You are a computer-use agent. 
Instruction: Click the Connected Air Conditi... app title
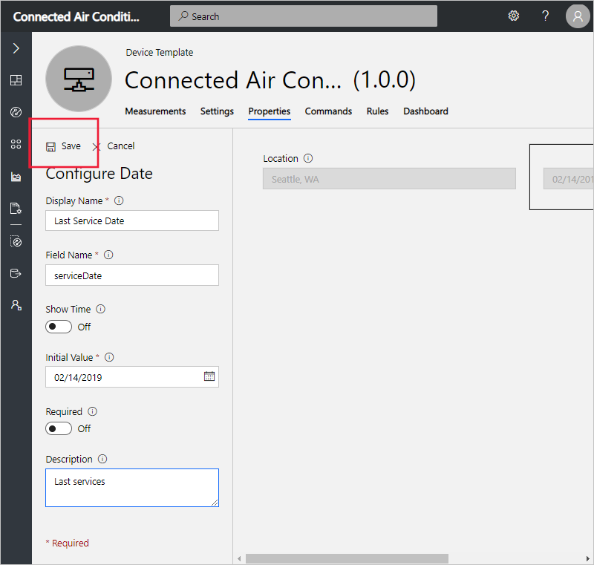[76, 16]
